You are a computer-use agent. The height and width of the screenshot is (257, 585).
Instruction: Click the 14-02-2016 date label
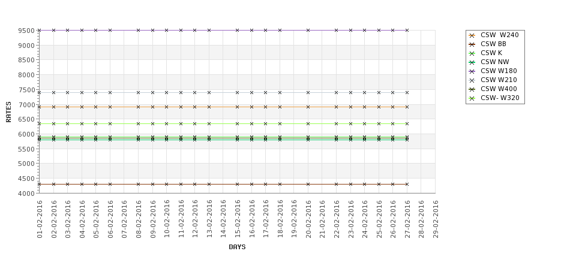tap(223, 219)
